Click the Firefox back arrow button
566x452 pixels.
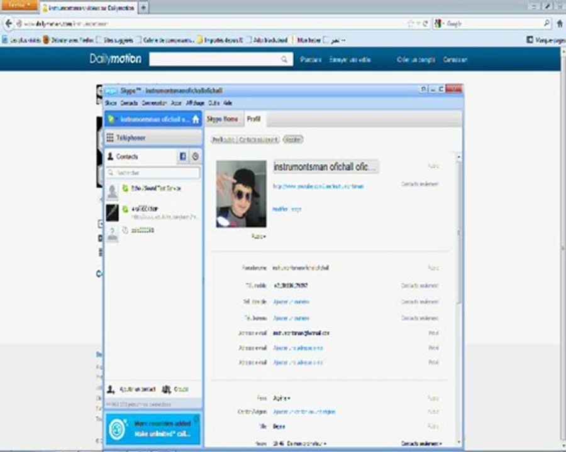point(9,24)
